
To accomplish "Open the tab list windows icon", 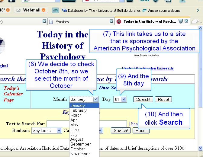I will (x=195, y=21).
